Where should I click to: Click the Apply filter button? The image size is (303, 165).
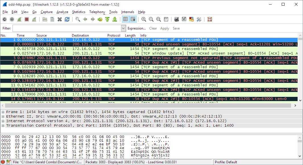click(x=165, y=28)
